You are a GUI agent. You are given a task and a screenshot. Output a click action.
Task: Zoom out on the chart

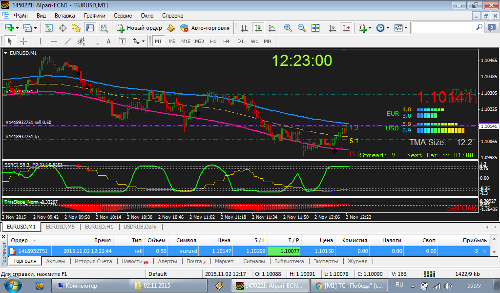(302, 28)
